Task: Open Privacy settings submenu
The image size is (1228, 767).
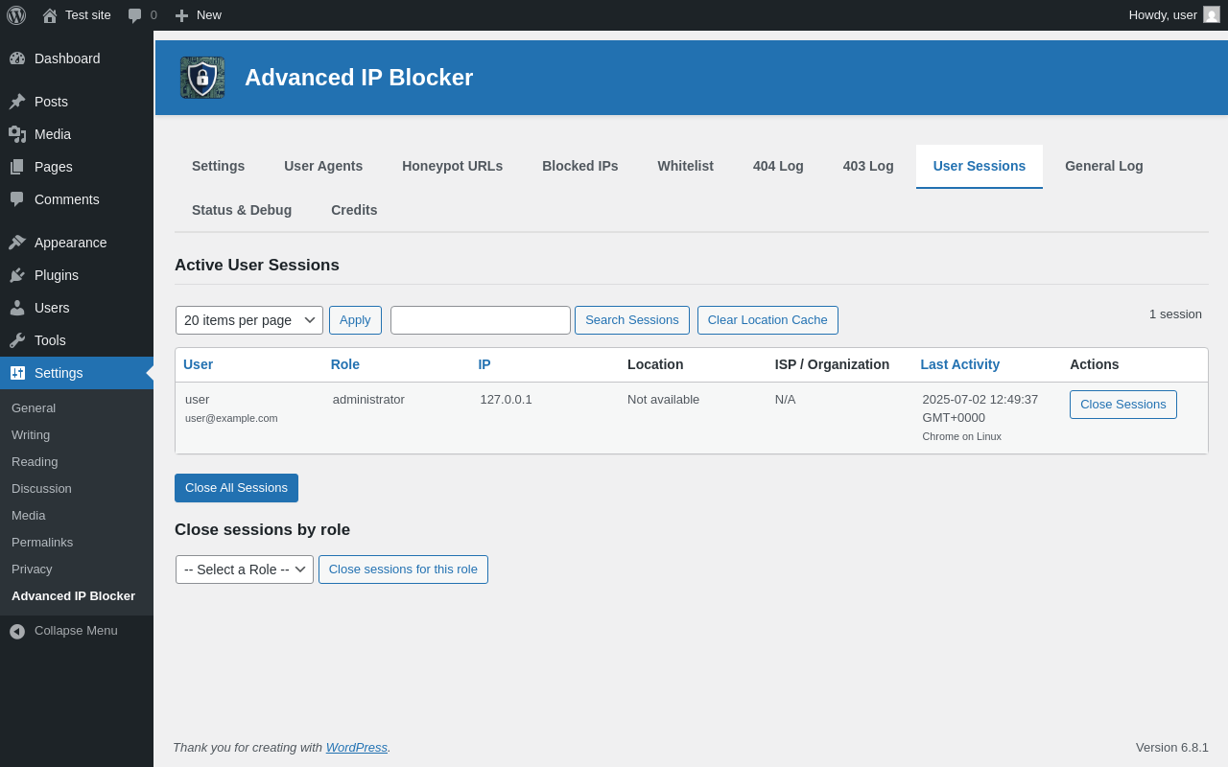Action: point(32,569)
